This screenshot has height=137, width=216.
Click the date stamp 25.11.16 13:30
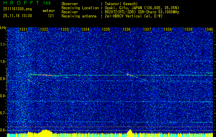(x=18, y=16)
